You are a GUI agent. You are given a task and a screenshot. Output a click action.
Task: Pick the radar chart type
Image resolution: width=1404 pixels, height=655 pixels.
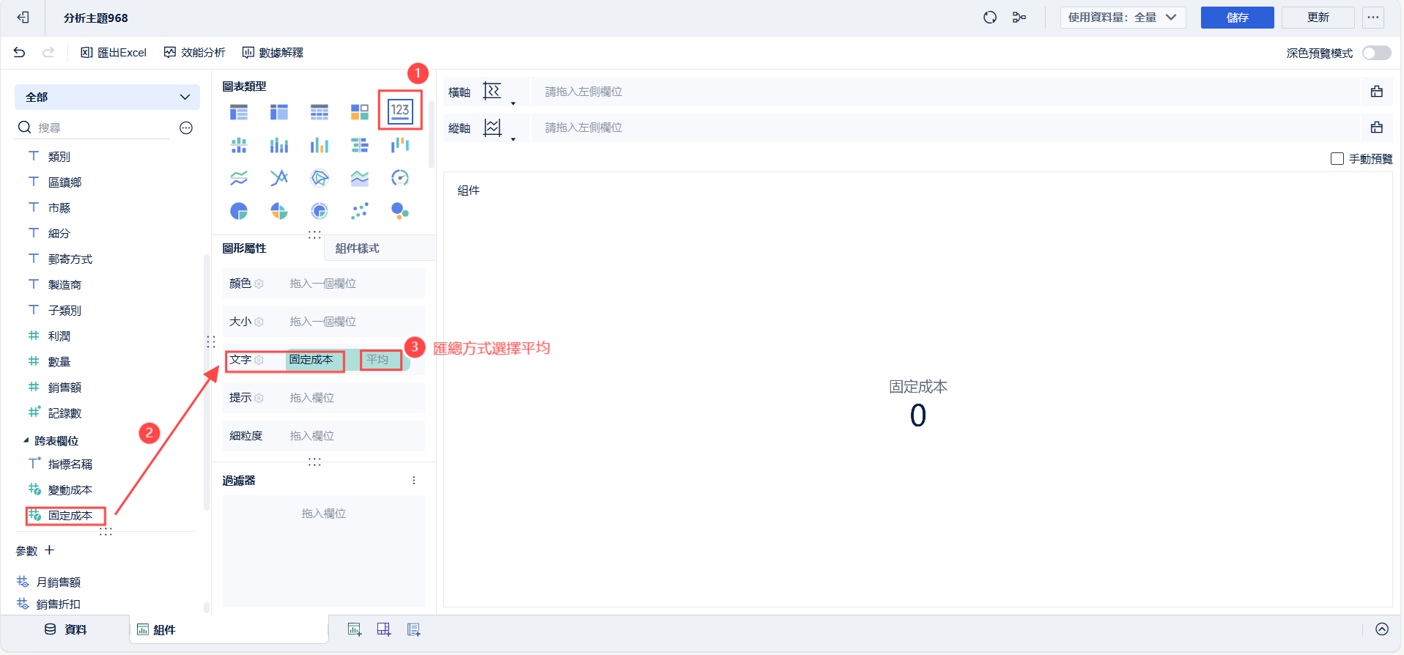319,178
